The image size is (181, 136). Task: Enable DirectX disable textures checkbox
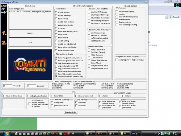tap(56, 12)
